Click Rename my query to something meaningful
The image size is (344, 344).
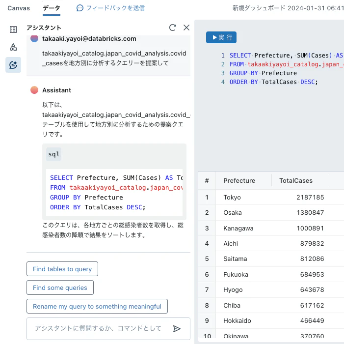pyautogui.click(x=97, y=306)
